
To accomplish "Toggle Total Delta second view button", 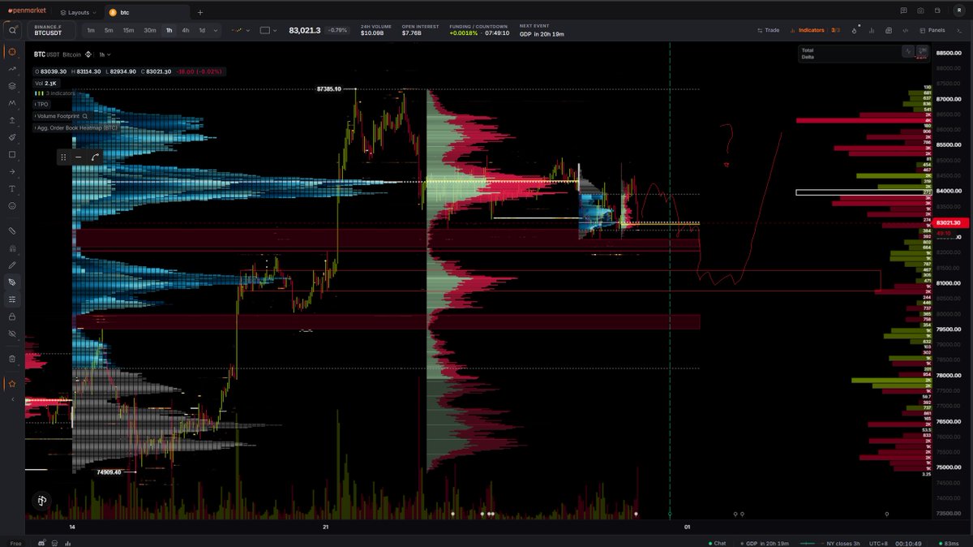I will coord(922,50).
